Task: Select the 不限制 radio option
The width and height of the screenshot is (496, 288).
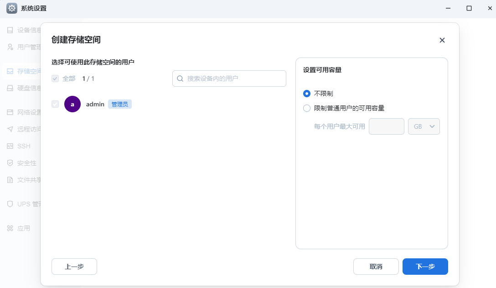Action: (306, 94)
